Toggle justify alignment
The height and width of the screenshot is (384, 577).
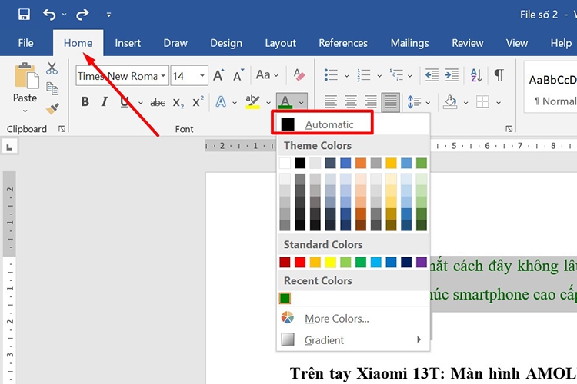coord(390,102)
